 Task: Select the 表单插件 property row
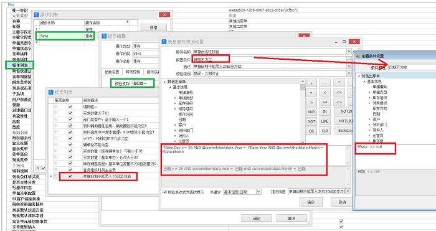click(x=20, y=54)
